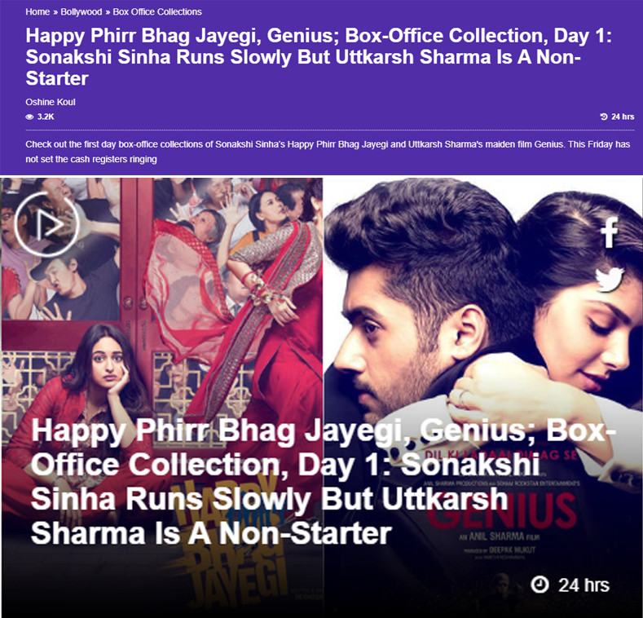Click the eye views icon beside 3.2K
This screenshot has width=643, height=618.
click(x=29, y=117)
